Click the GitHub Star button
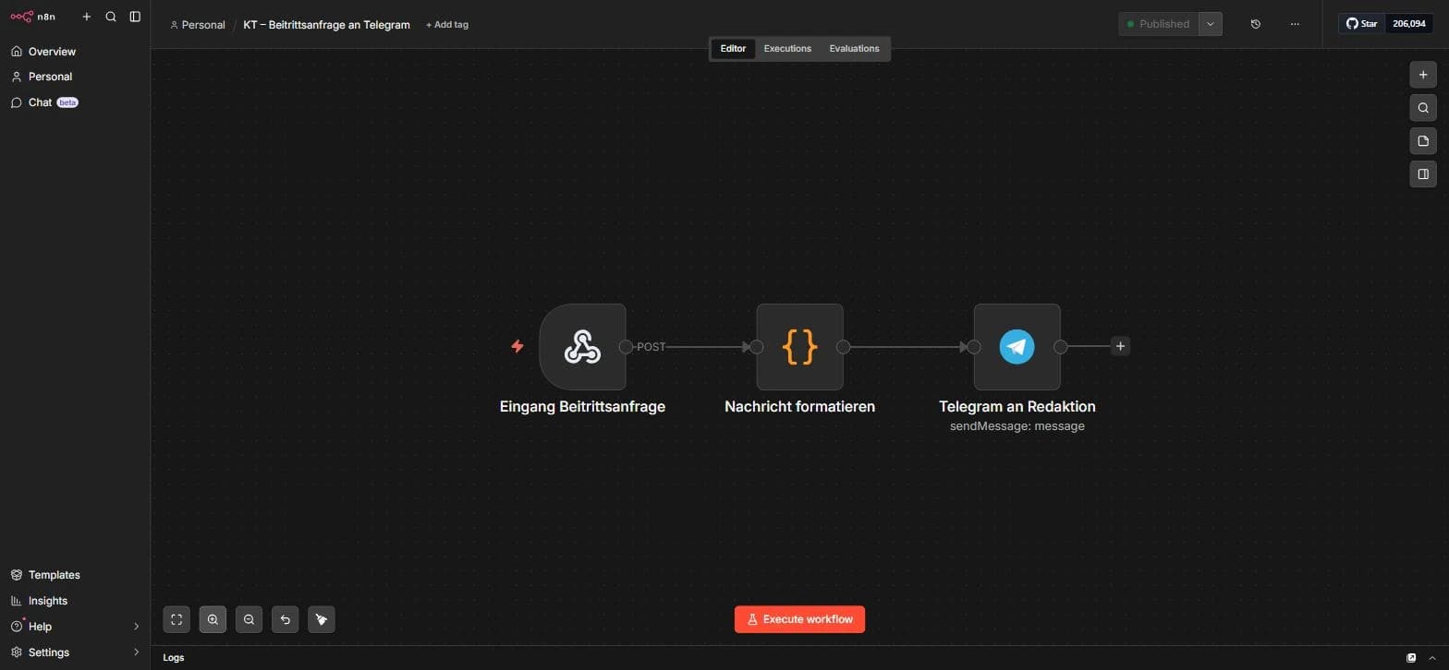Viewport: 1449px width, 670px height. [x=1361, y=24]
